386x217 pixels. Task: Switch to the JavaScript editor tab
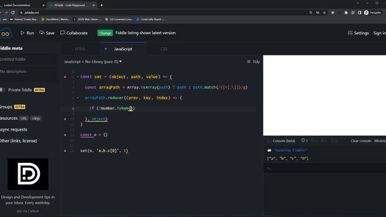click(x=123, y=49)
